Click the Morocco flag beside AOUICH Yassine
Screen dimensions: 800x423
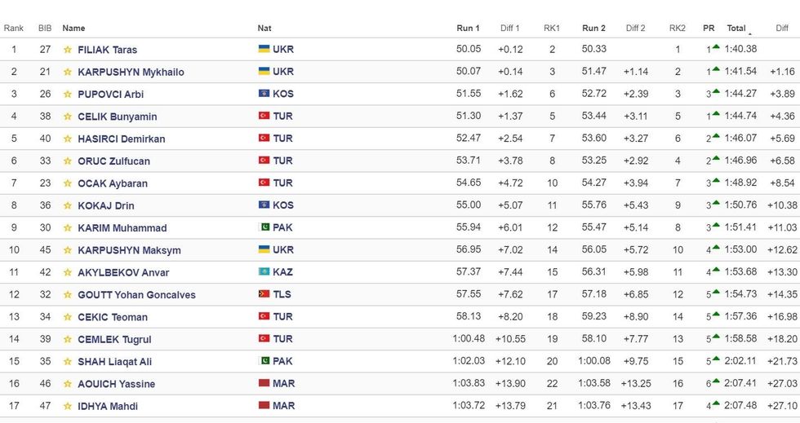pyautogui.click(x=264, y=384)
